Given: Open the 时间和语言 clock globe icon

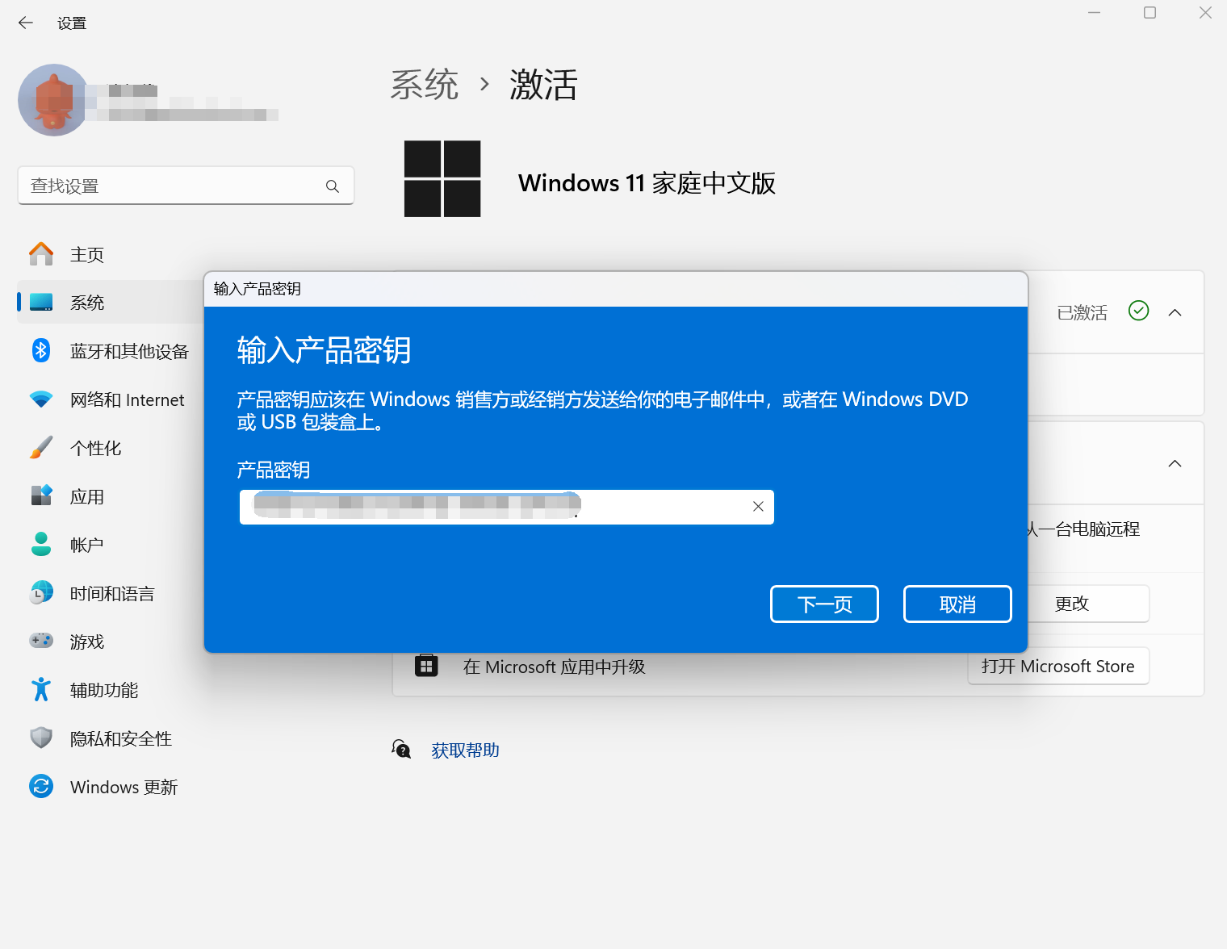Looking at the screenshot, I should pyautogui.click(x=41, y=593).
